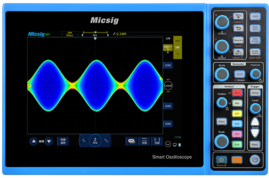
Task: Push the Run Stop button
Action: coord(255,28)
